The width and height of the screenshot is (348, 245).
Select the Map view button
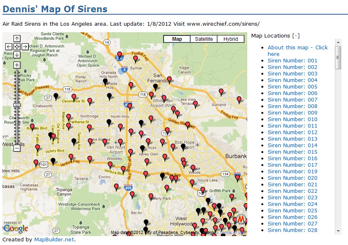177,39
